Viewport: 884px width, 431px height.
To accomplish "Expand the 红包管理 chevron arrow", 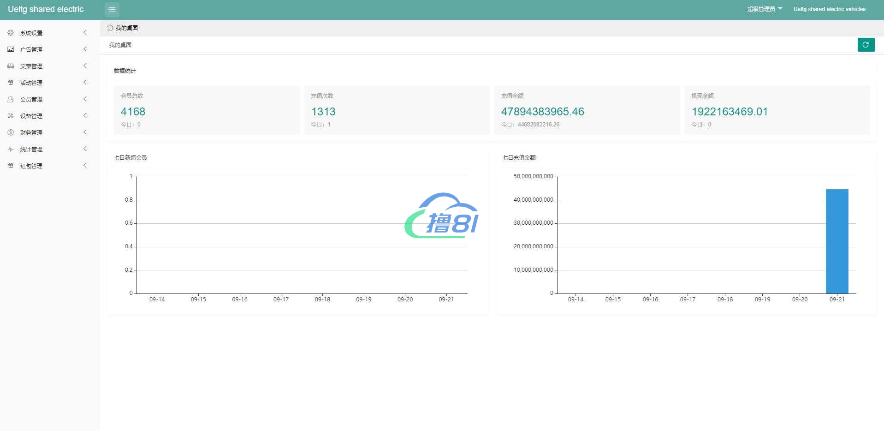I will coord(85,166).
